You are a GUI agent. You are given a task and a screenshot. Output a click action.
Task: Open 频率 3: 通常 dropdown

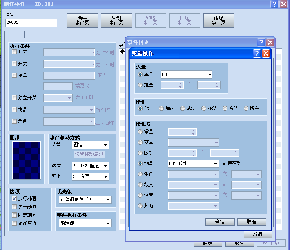[x=91, y=176]
